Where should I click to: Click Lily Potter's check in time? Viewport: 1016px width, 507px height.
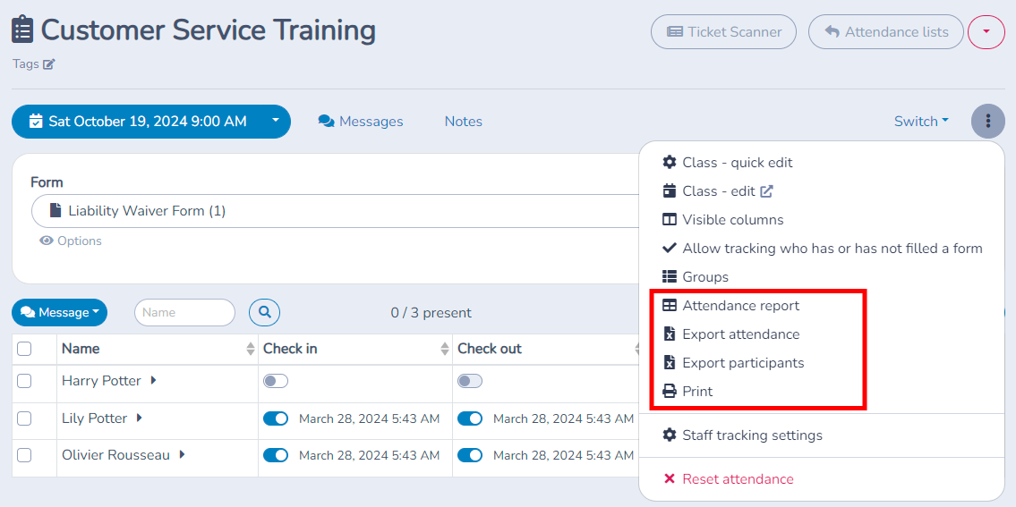click(370, 419)
